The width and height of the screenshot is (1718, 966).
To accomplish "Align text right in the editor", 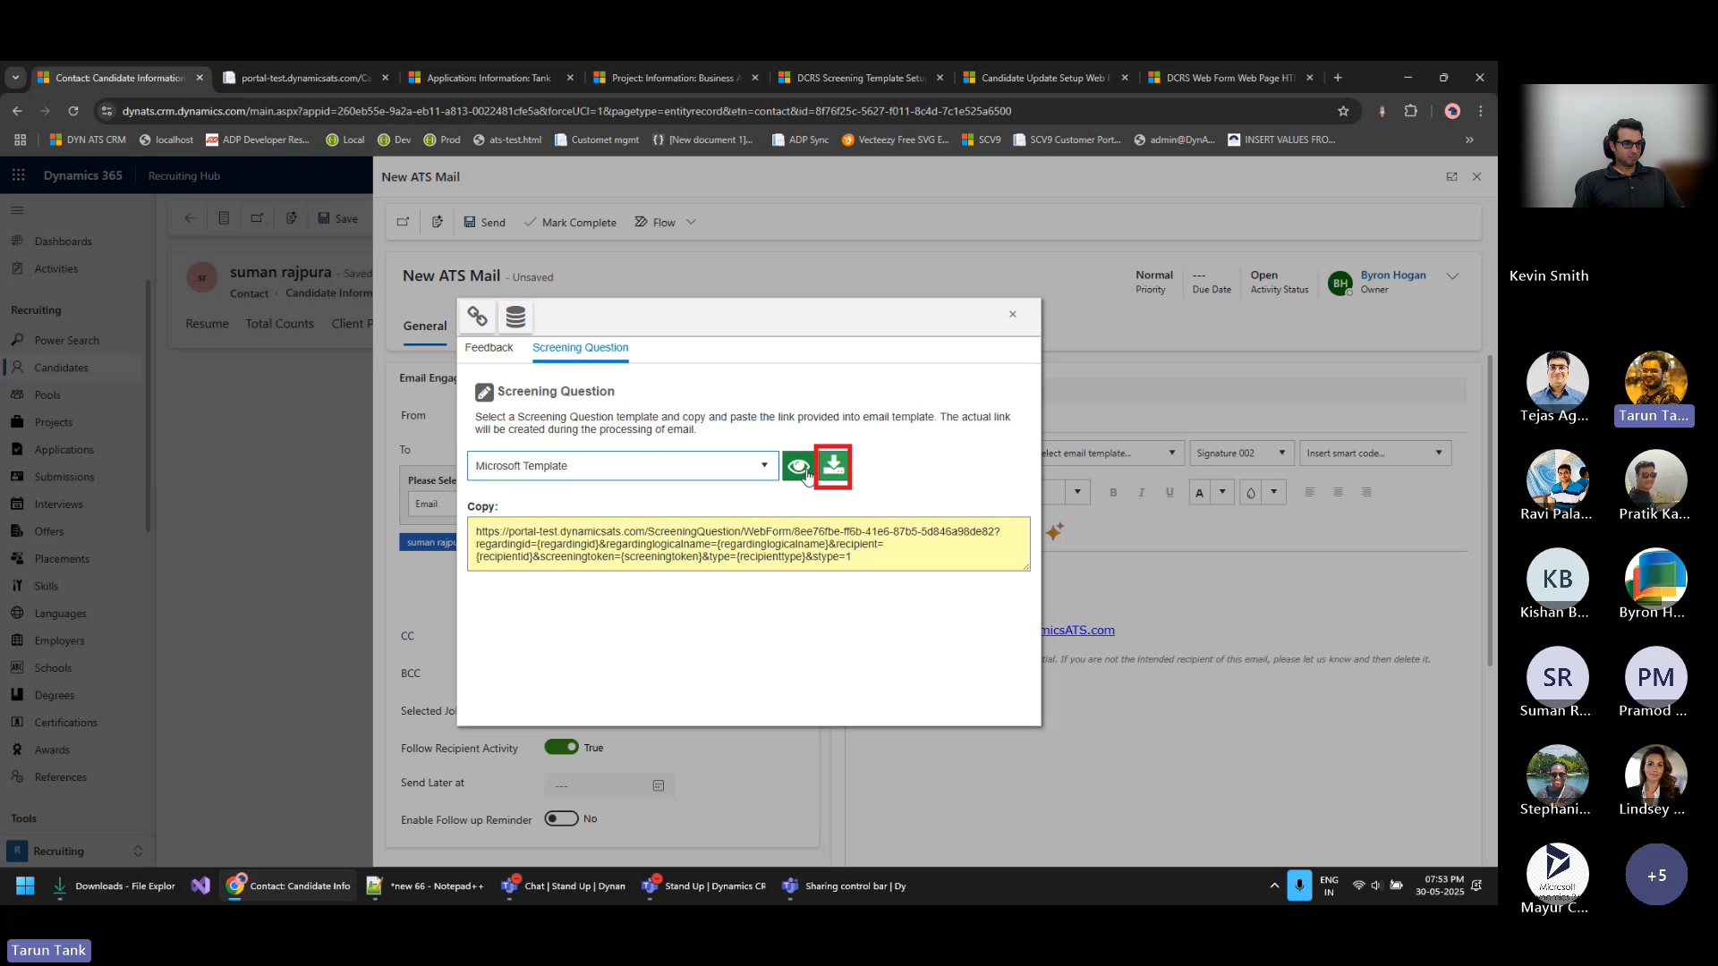I will pos(1366,493).
